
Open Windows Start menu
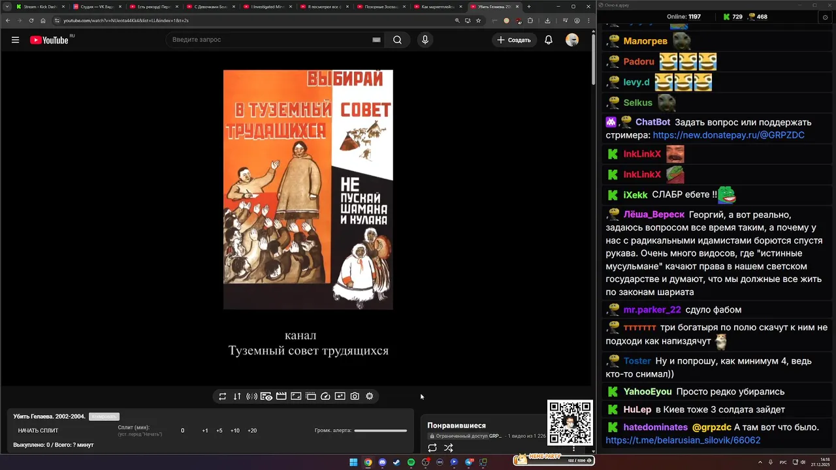[353, 462]
